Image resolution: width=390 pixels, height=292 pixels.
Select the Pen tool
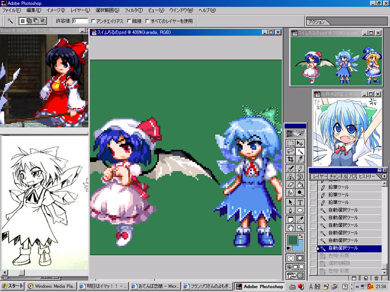pos(291,211)
